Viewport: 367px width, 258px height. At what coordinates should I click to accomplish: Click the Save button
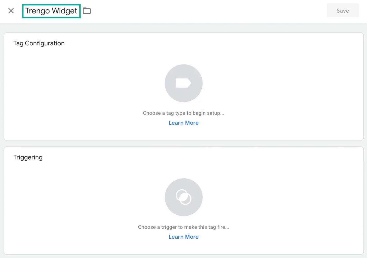343,11
